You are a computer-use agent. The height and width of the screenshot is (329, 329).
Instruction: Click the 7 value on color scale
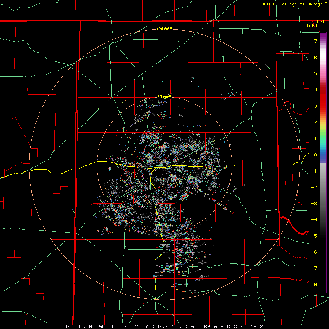pos(315,41)
